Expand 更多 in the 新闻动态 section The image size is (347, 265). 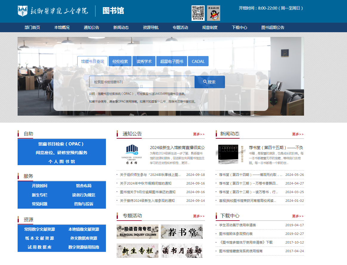(298, 134)
